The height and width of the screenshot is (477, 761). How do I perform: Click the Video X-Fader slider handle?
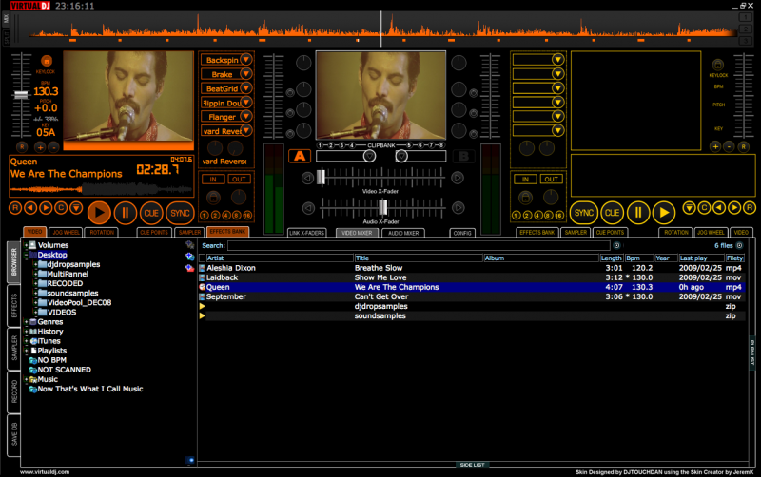pyautogui.click(x=321, y=177)
